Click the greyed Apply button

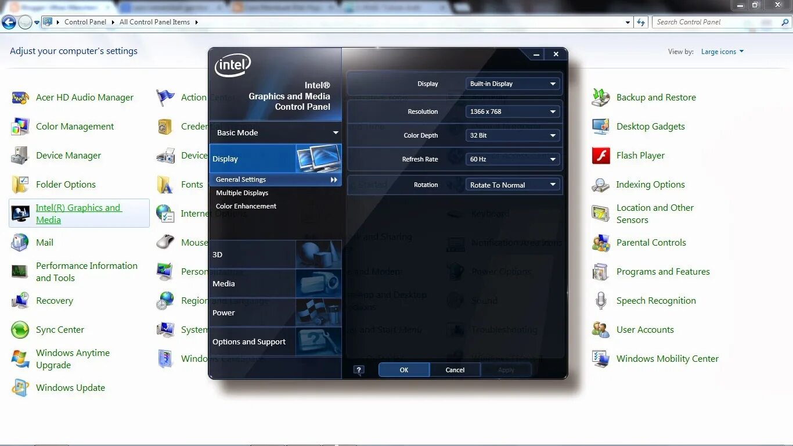click(506, 370)
